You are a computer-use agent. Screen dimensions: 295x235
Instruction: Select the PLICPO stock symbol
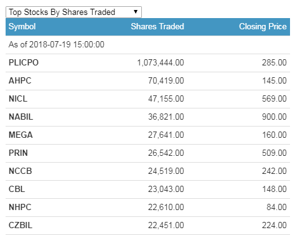click(x=24, y=62)
